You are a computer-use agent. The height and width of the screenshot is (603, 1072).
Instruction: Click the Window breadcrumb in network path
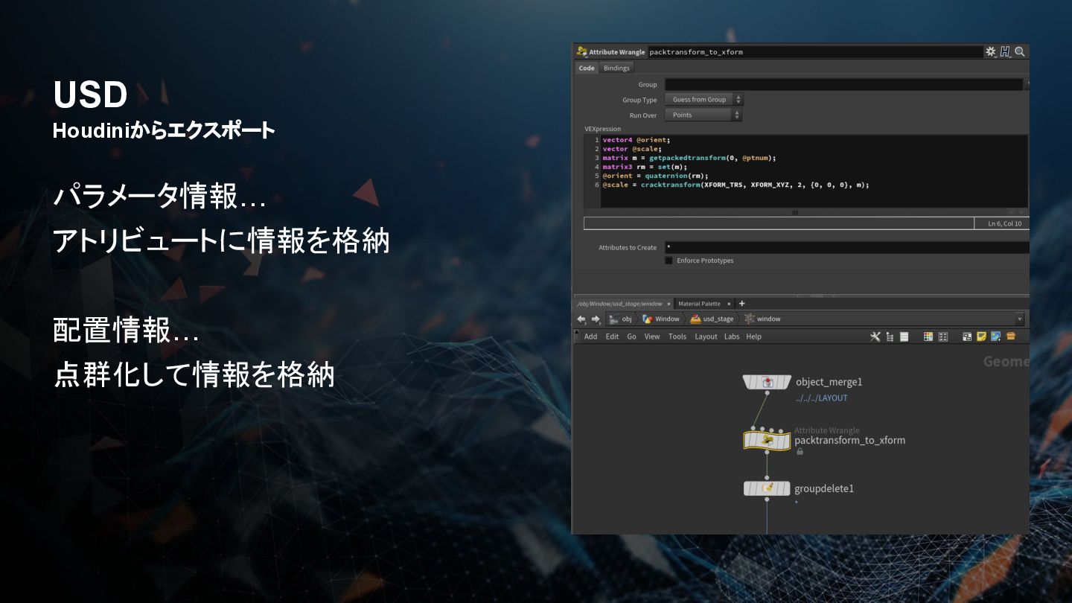click(x=662, y=319)
